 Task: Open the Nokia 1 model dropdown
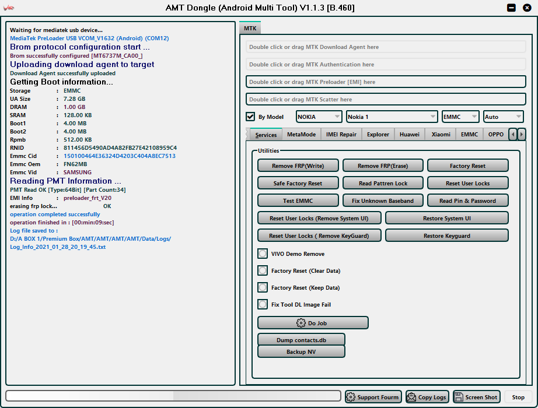point(392,117)
